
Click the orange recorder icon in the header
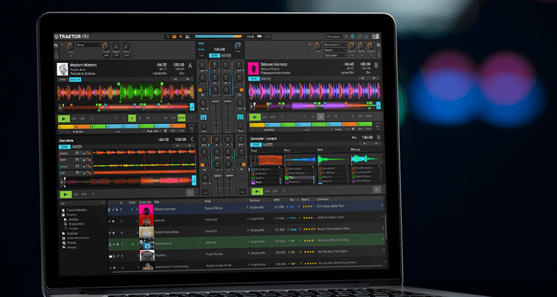(174, 36)
